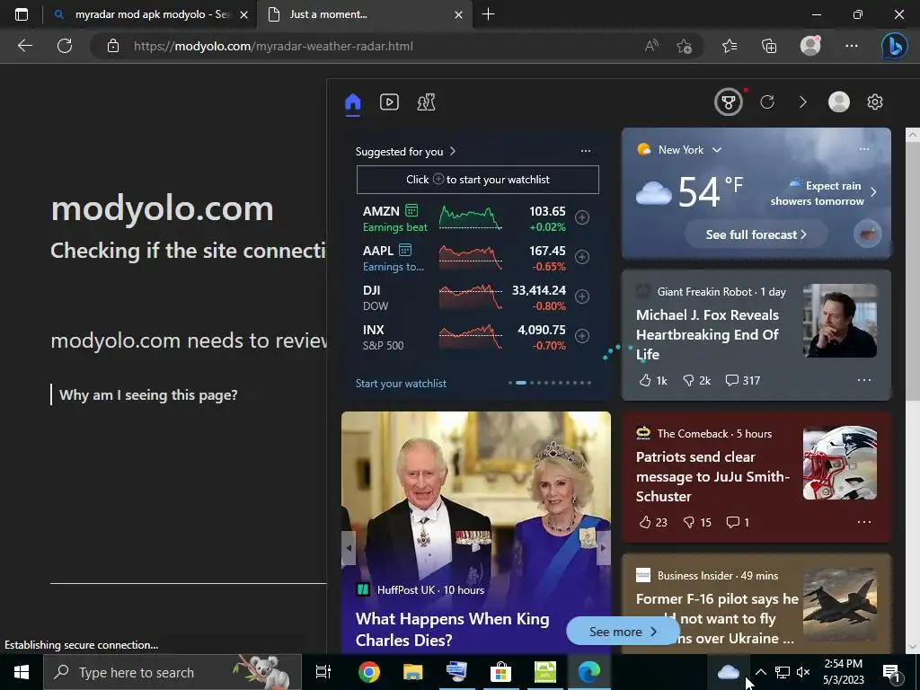Open the King Charles HuffPost UK story
The height and width of the screenshot is (690, 920).
[453, 629]
